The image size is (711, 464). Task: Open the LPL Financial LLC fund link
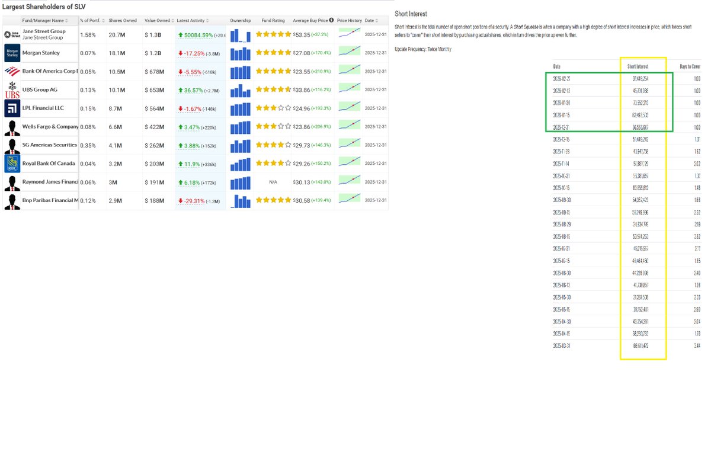[x=43, y=108]
